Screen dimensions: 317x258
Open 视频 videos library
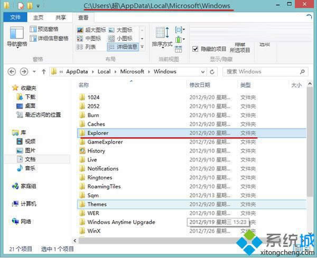click(x=26, y=141)
